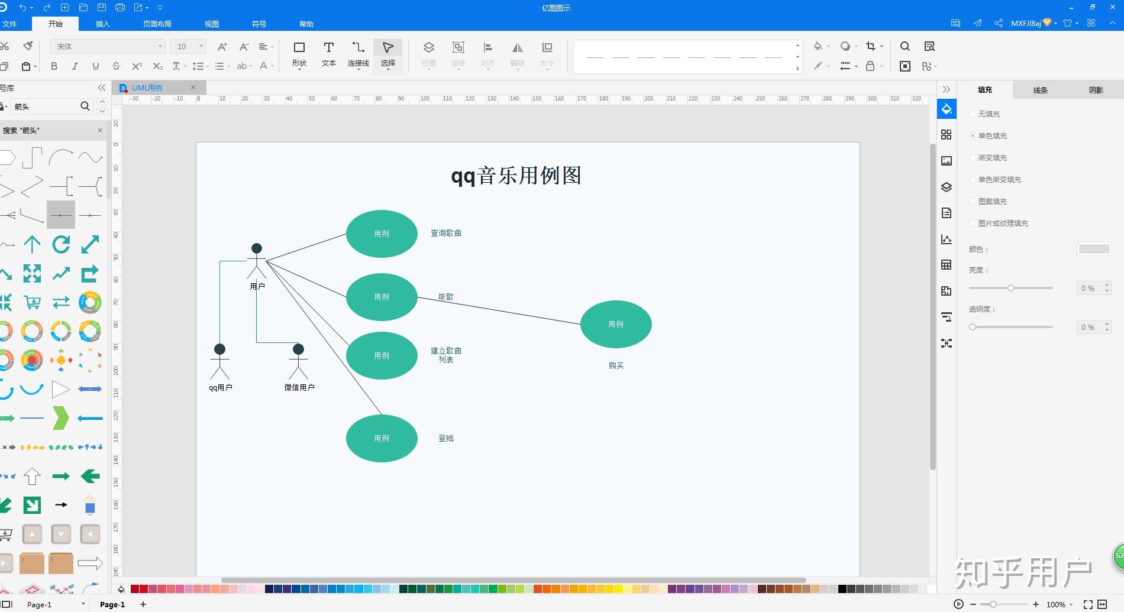Click the library search field containing 箭头
The width and height of the screenshot is (1124, 612).
[x=46, y=106]
